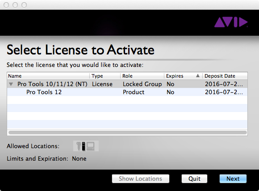Select the Pro Tools 12 product row
Viewport: 259px width, 191px height.
[x=127, y=92]
